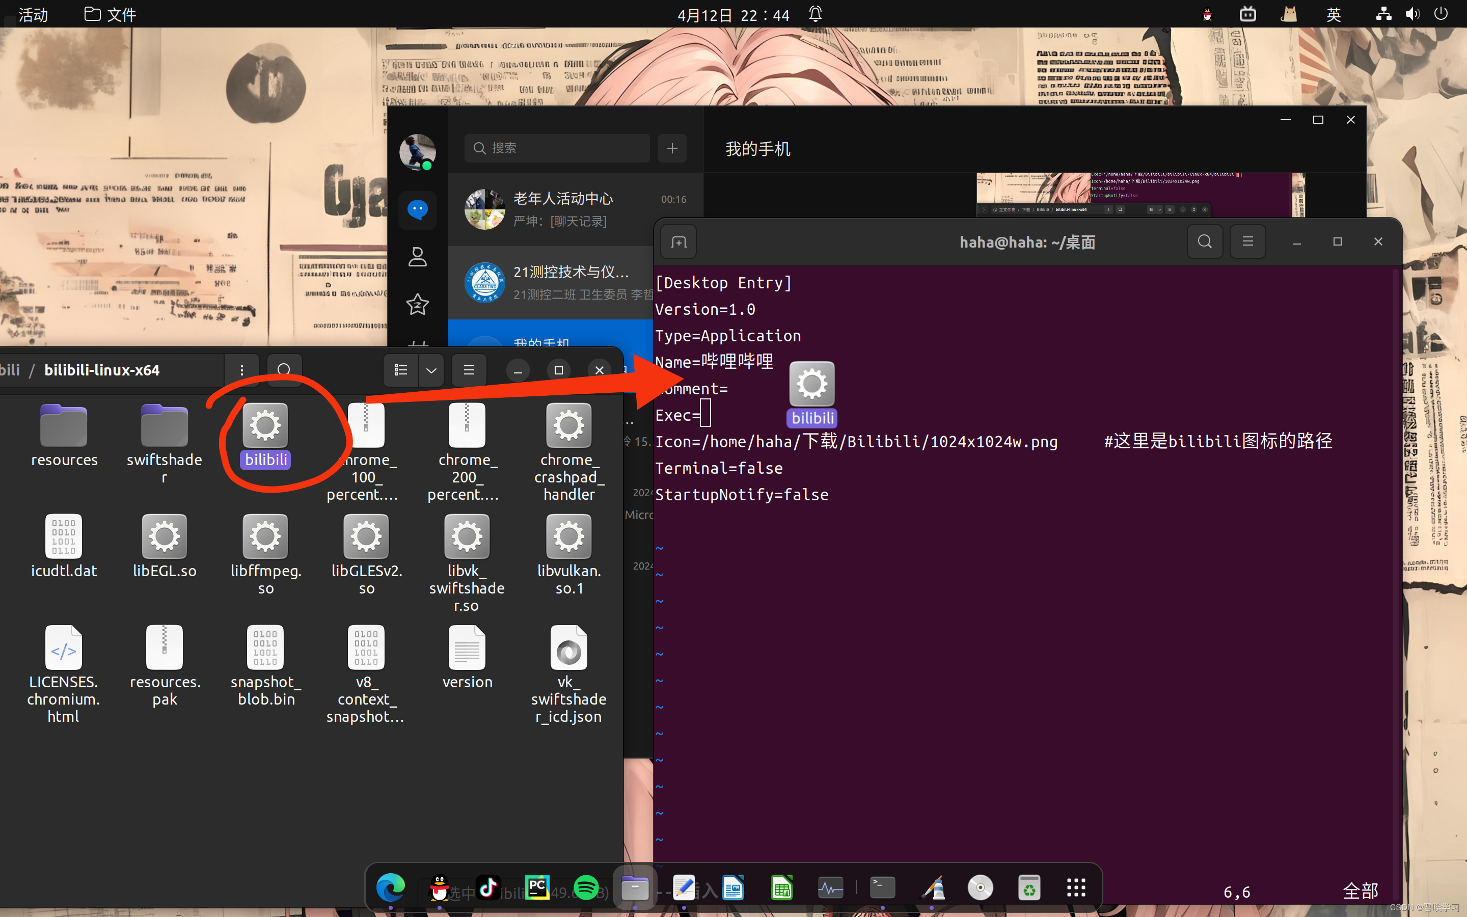Launch Microsoft Edge from the dock
1467x917 pixels.
pos(390,888)
